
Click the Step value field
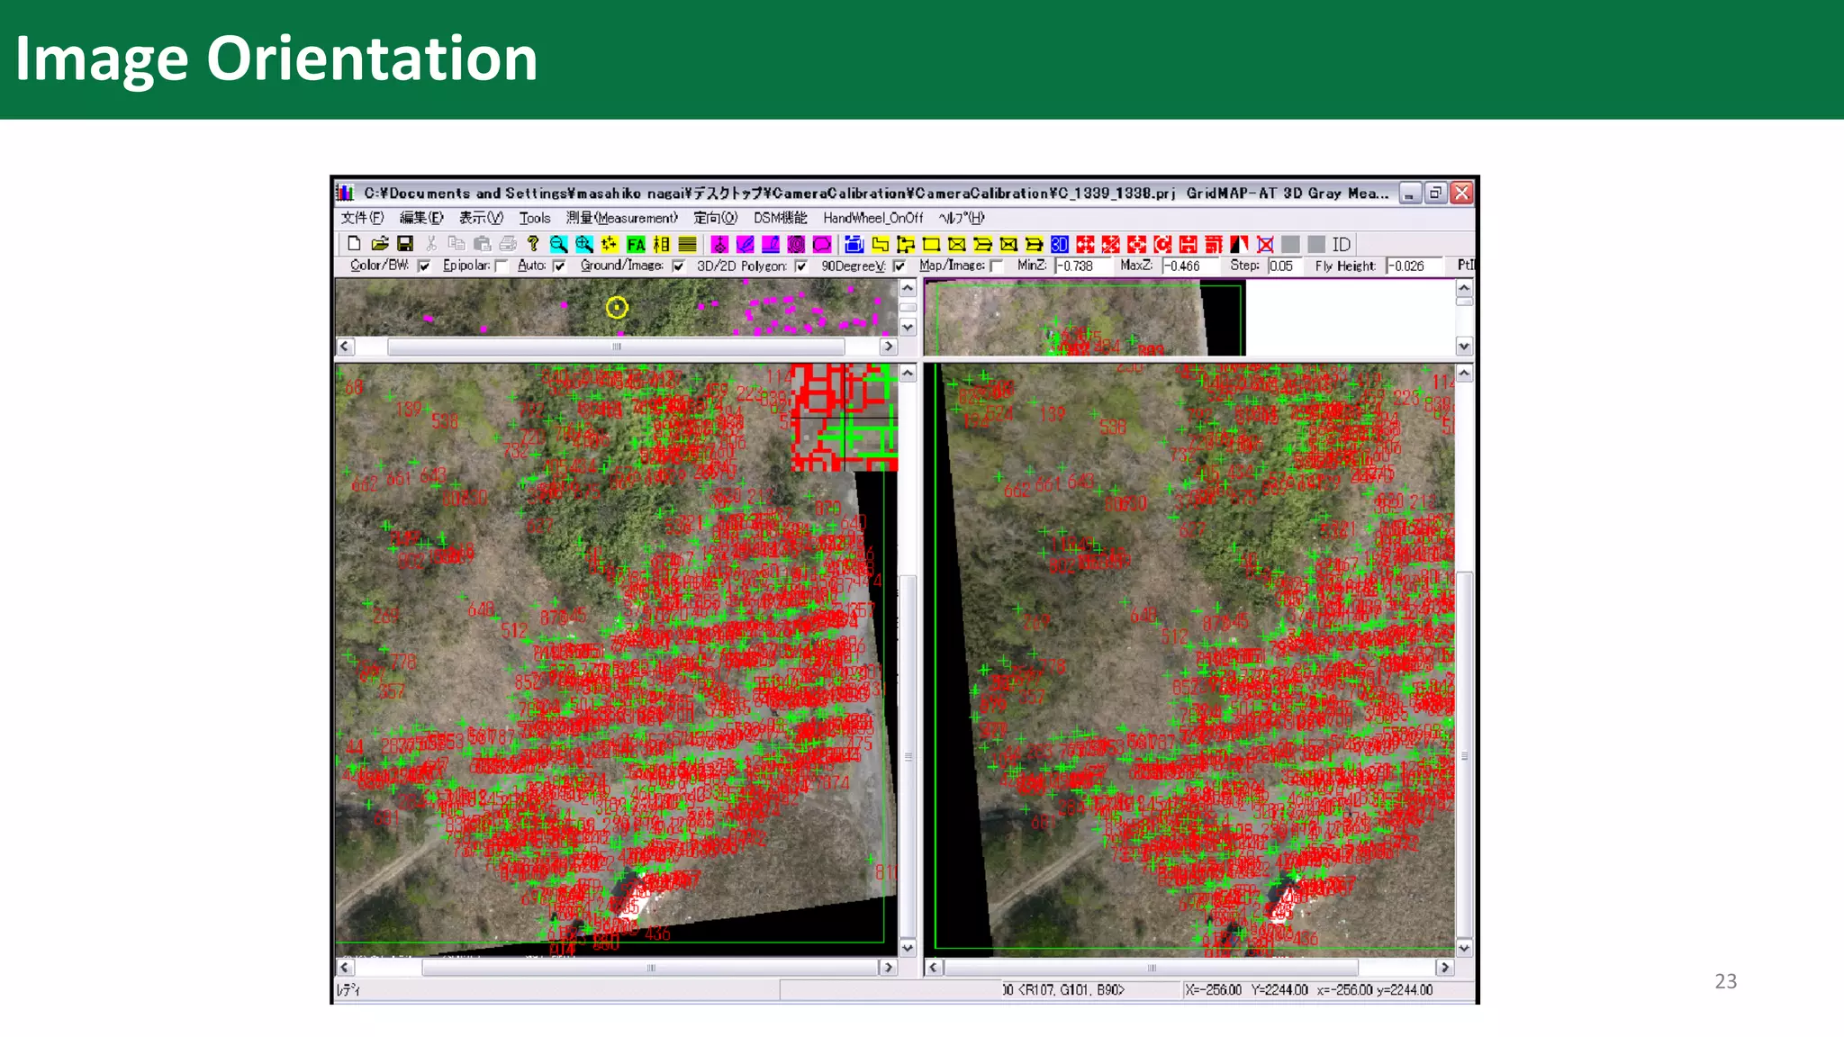1286,266
